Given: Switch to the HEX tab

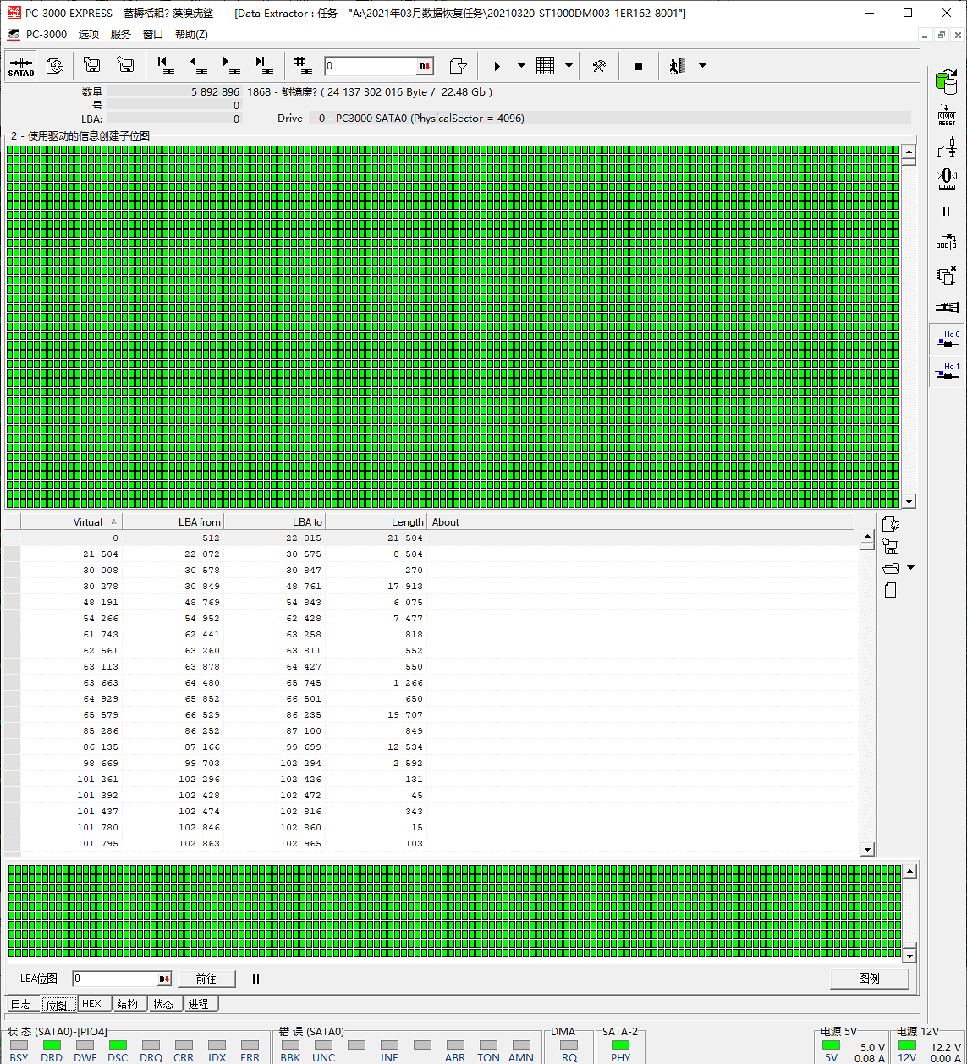Looking at the screenshot, I should (91, 1004).
